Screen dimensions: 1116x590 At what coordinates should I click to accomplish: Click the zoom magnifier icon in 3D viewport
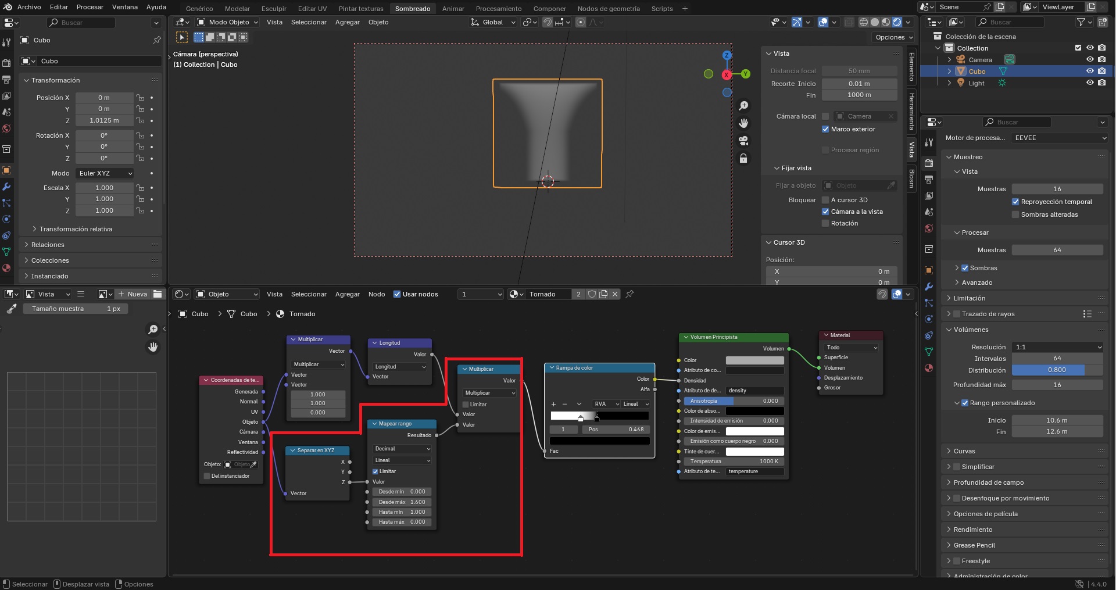click(743, 106)
